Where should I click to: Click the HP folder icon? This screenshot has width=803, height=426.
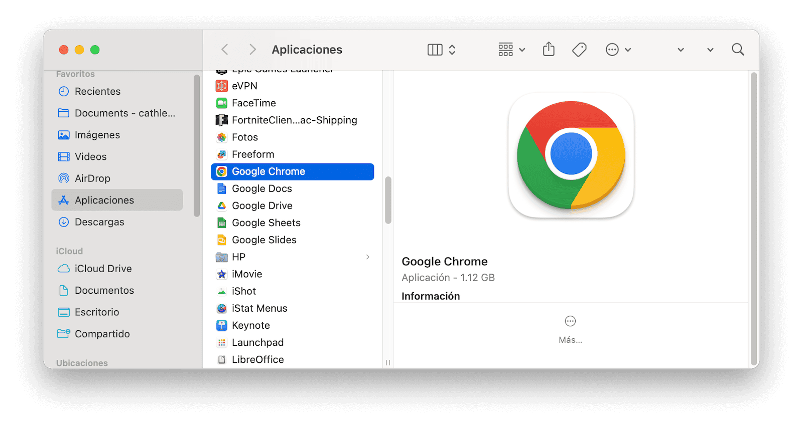point(222,257)
